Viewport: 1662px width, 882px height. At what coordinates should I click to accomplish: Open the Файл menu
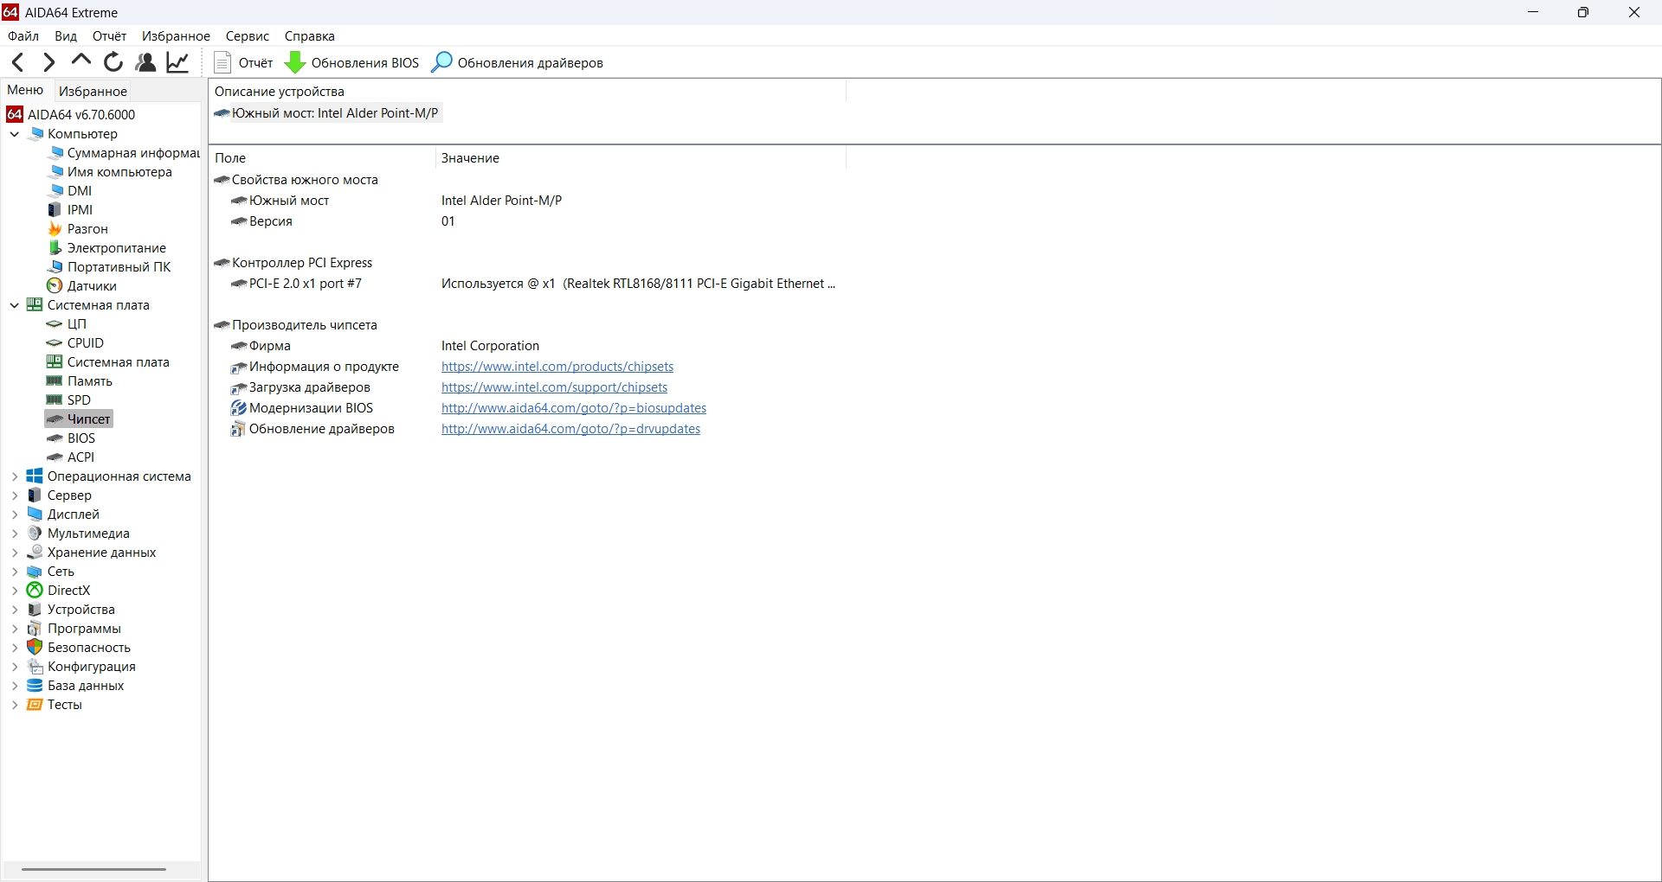click(23, 36)
